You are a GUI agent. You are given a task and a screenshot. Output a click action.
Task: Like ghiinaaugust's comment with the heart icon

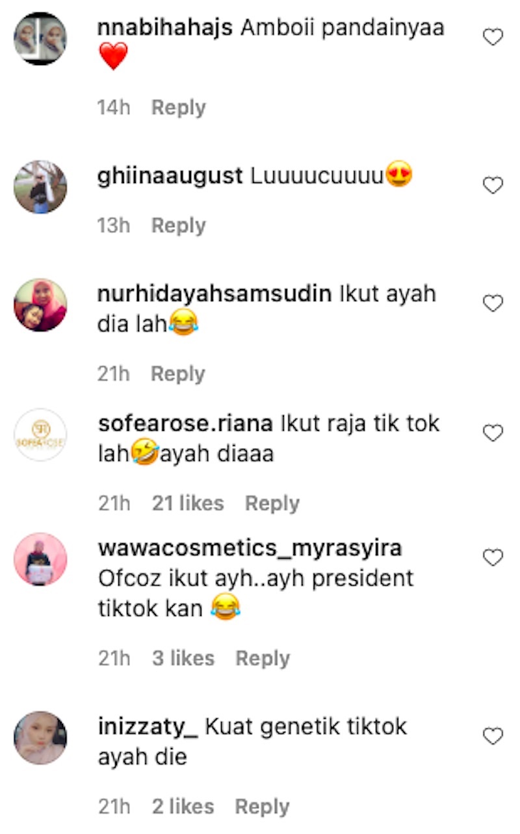pos(493,186)
